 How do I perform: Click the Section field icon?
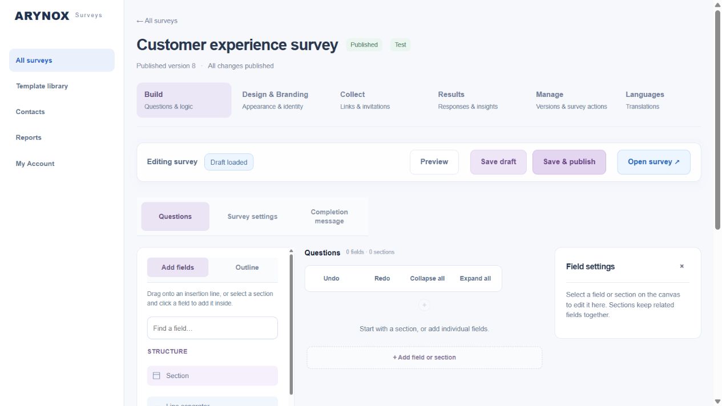(x=156, y=376)
